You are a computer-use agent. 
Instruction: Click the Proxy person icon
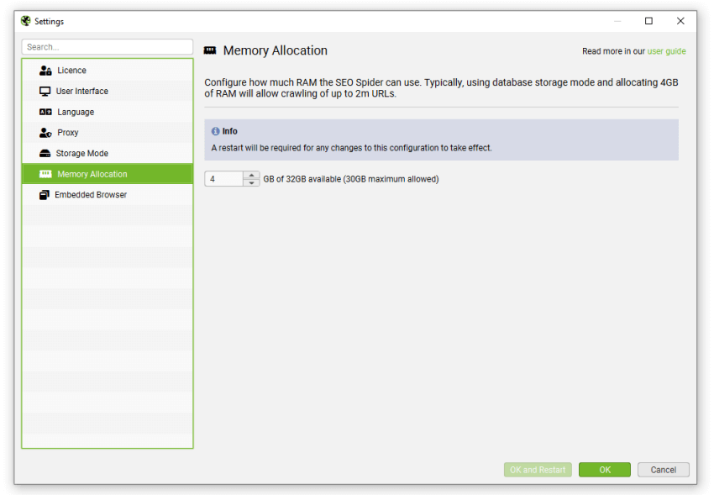(x=45, y=132)
